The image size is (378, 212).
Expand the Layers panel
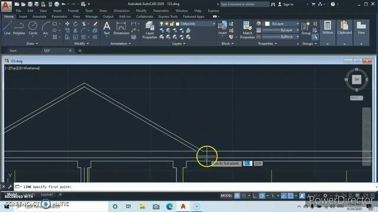pyautogui.click(x=178, y=44)
